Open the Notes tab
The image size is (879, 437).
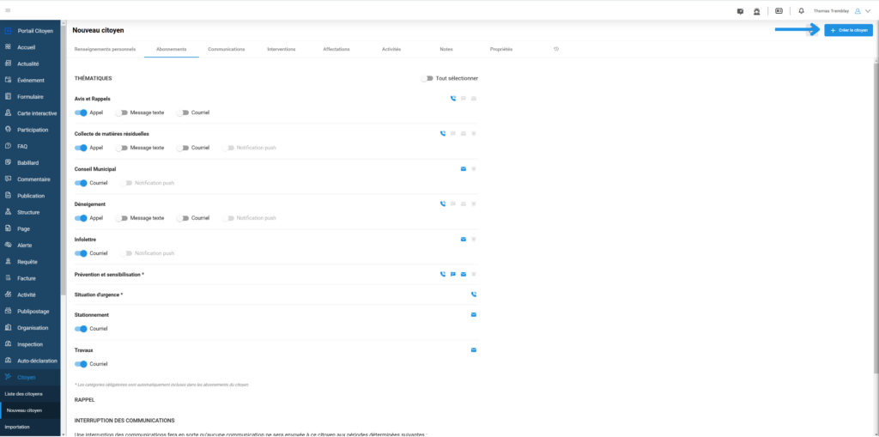(x=446, y=49)
